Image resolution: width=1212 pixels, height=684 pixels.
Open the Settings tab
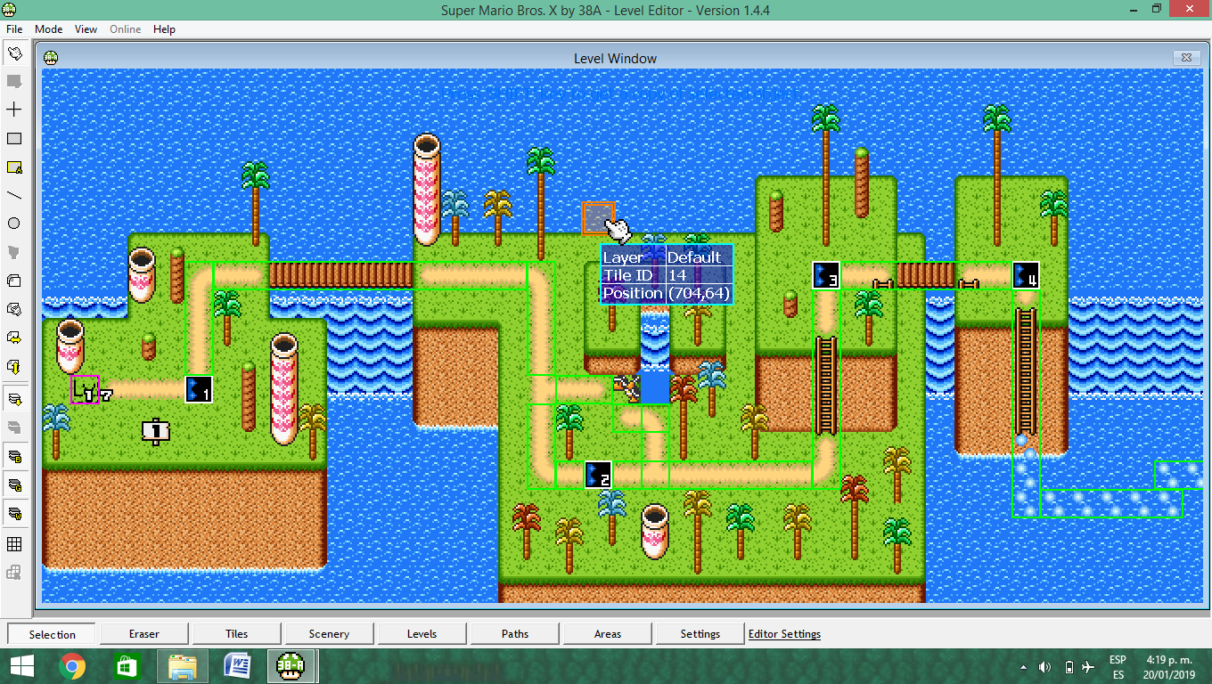click(x=700, y=634)
